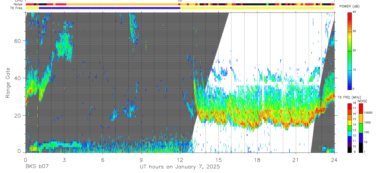376x173 pixels.
Task: Click the cyan 12-13 MHz TX frequency swatch
Action: pyautogui.click(x=349, y=133)
